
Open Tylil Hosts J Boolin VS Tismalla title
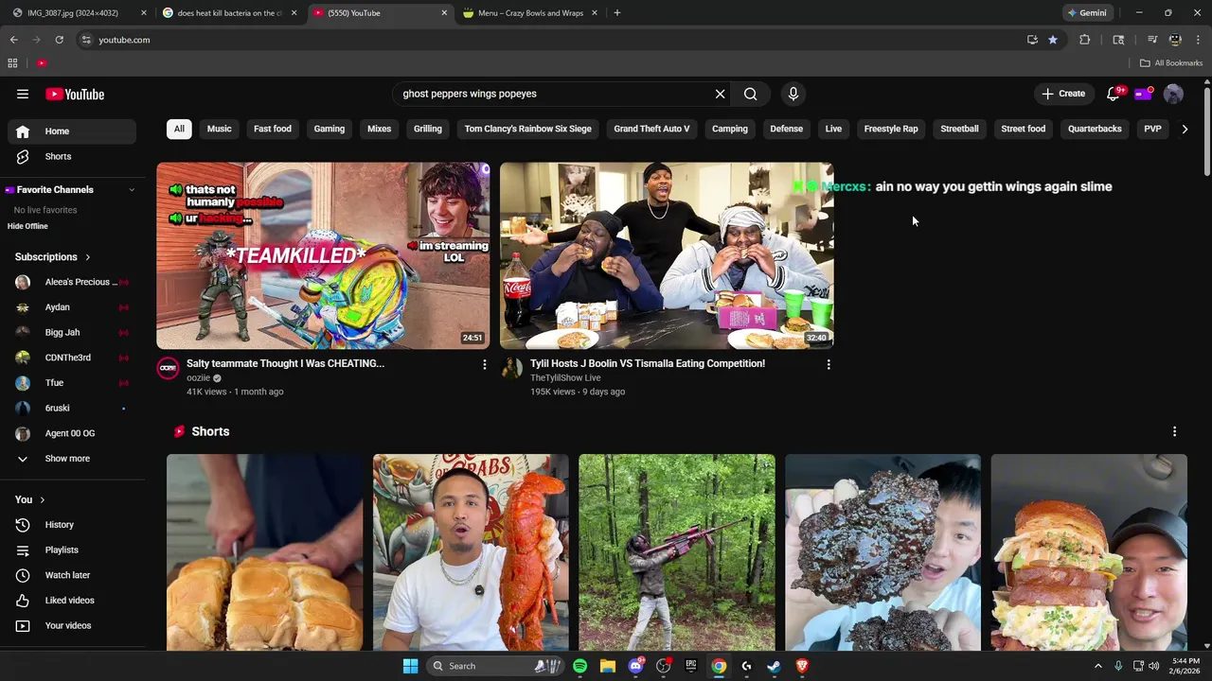[x=648, y=363]
